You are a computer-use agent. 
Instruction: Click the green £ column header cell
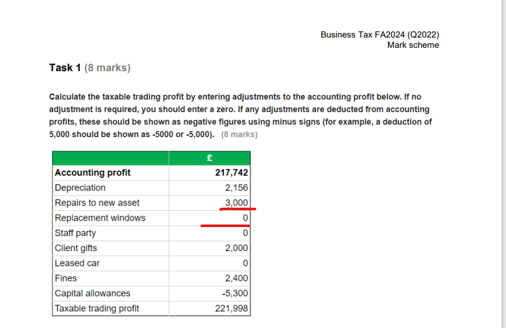[210, 158]
